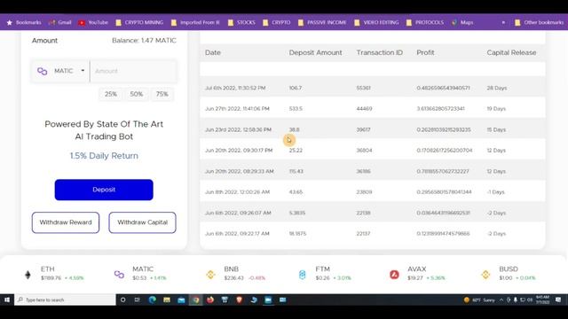Image resolution: width=568 pixels, height=319 pixels.
Task: Click the MATIC logo in price ticker
Action: (x=119, y=275)
